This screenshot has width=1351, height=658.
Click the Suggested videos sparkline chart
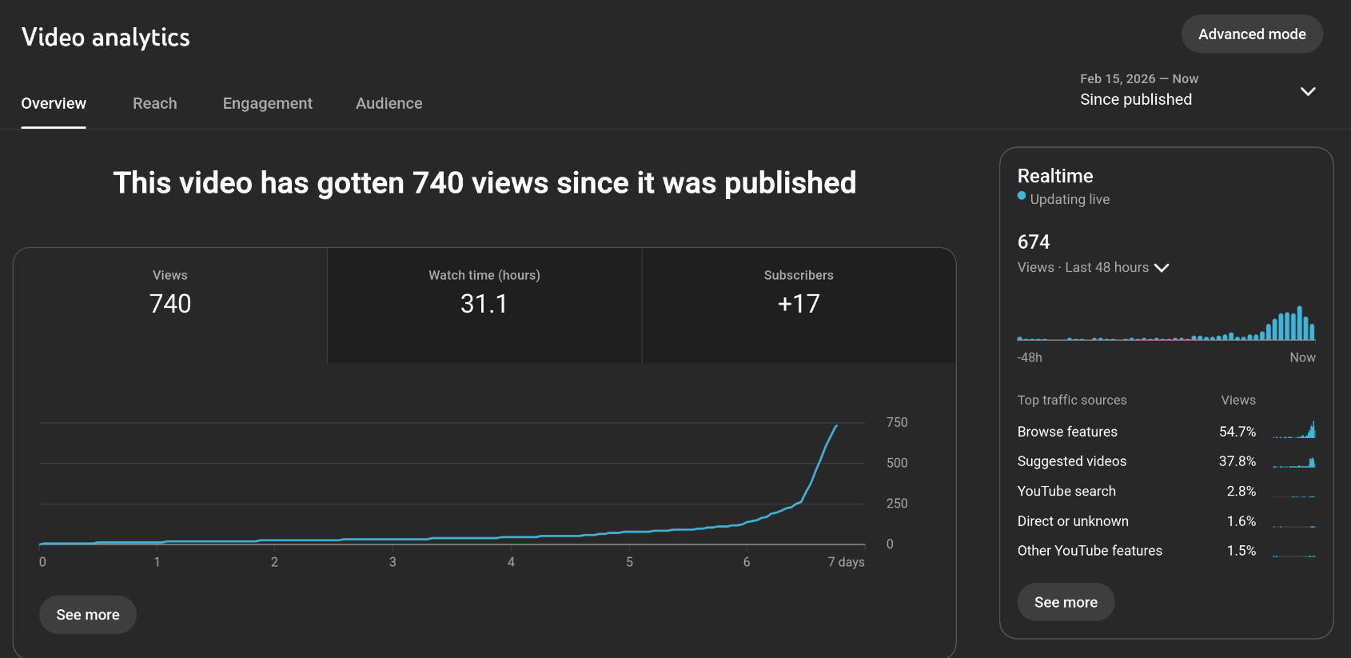[1293, 461]
